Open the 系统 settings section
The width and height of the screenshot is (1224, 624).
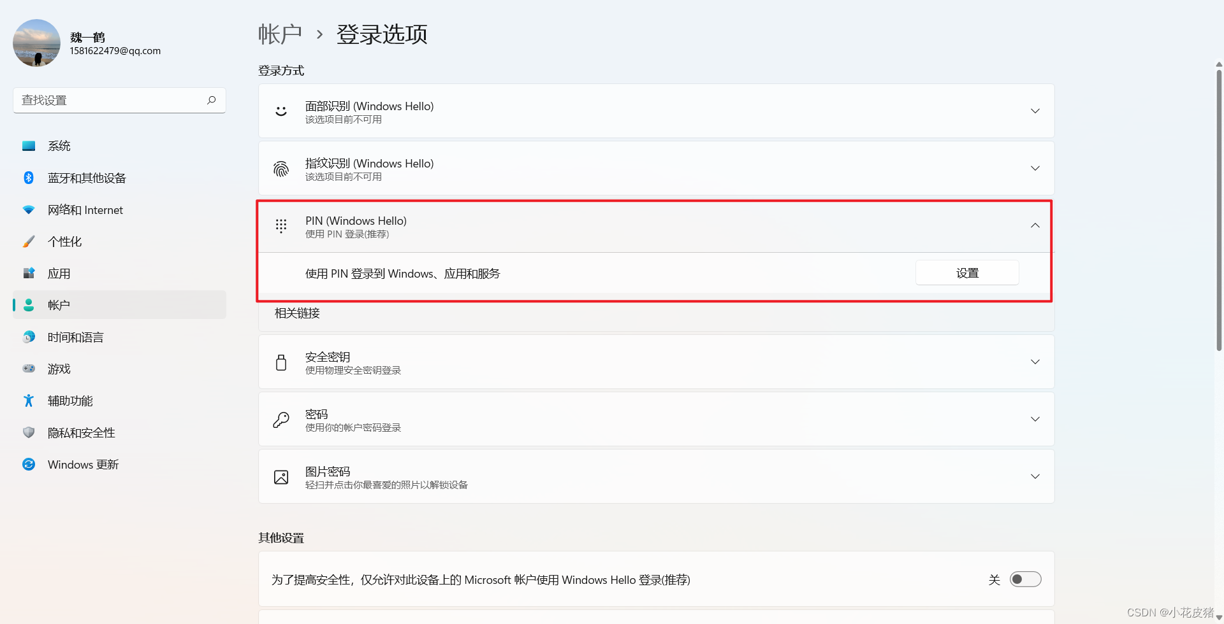119,146
